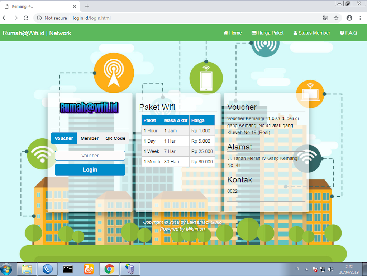Open Command Prompt from taskbar
The height and width of the screenshot is (276, 367).
pos(68,269)
